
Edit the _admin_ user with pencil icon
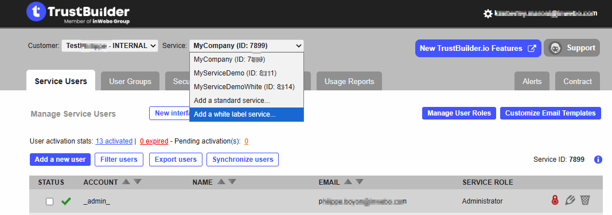570,200
